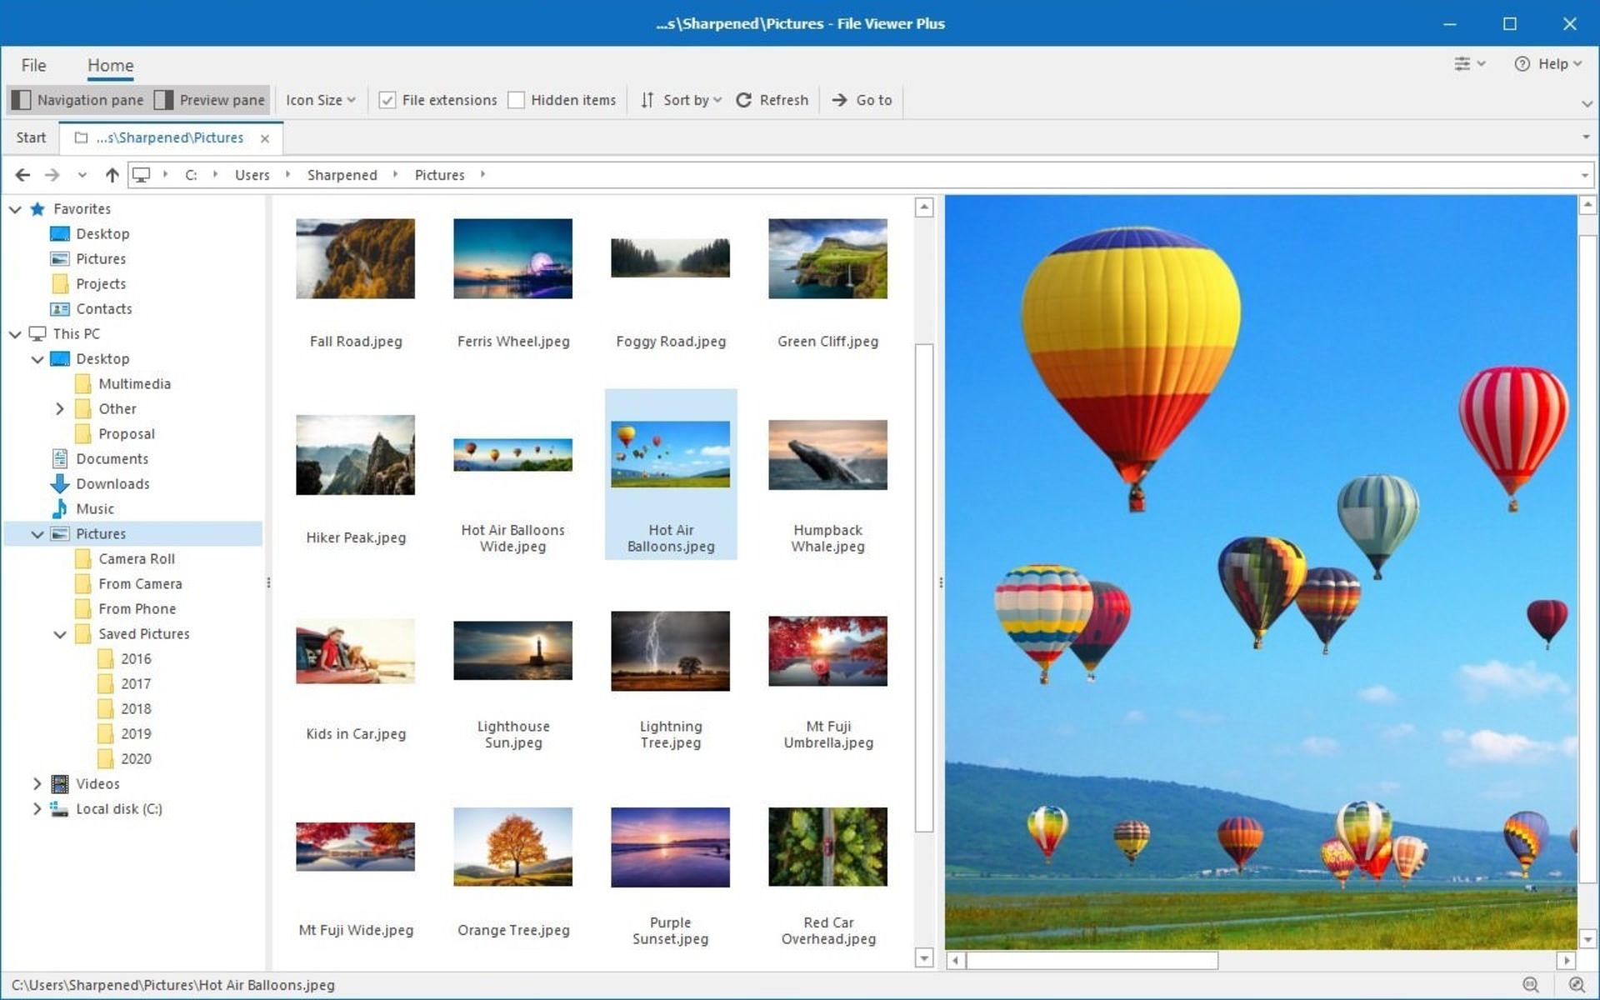The width and height of the screenshot is (1600, 1000).
Task: Open the Sort by dropdown
Action: pyautogui.click(x=681, y=100)
